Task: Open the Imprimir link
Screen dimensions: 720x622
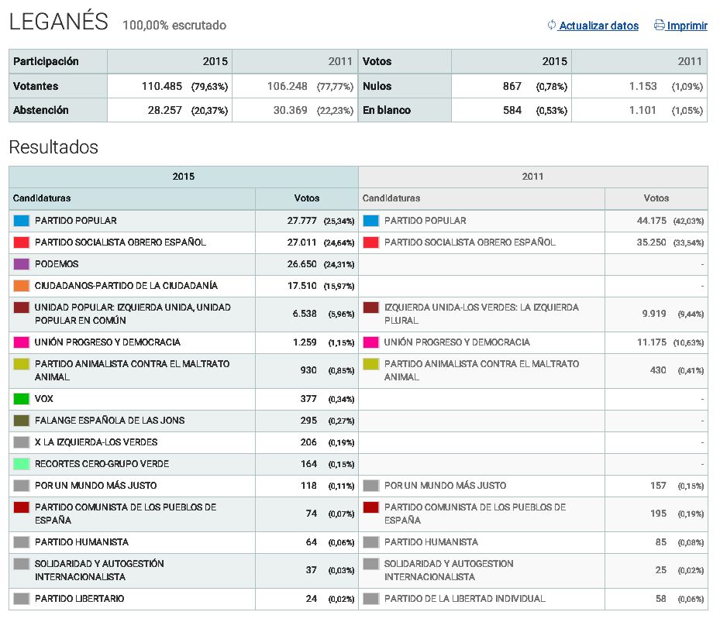Action: pos(687,26)
